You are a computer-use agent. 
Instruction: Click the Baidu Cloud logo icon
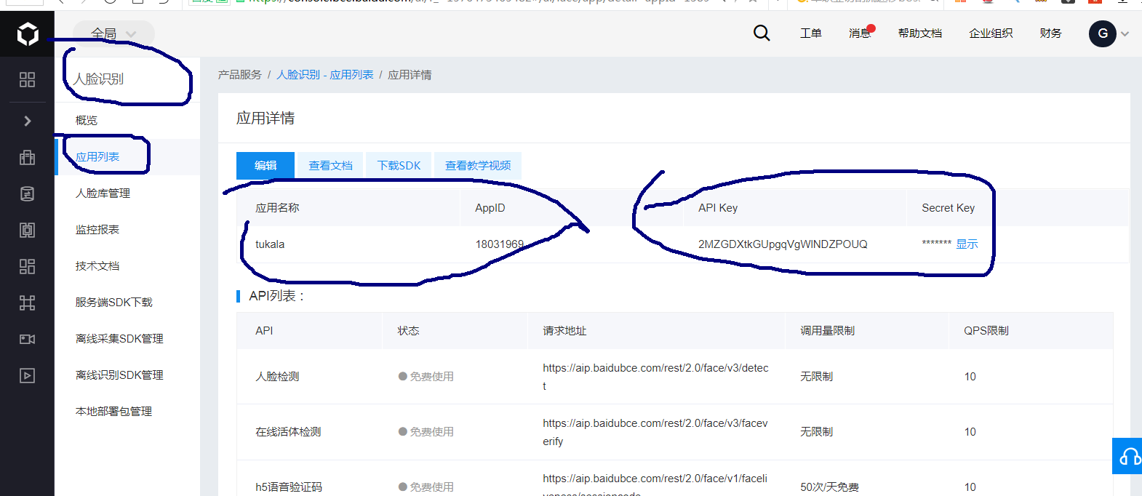27,33
